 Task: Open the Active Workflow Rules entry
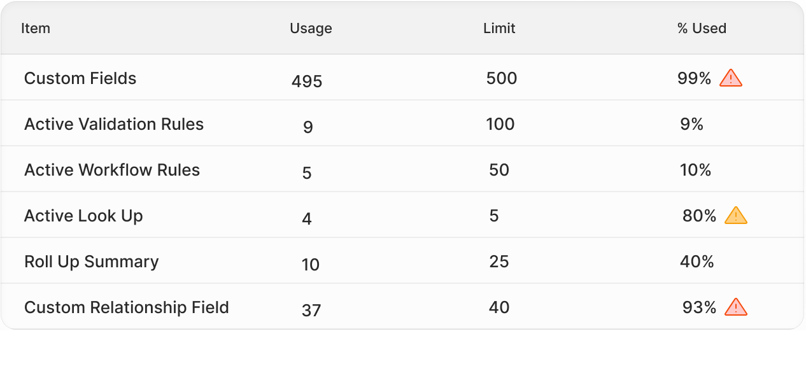tap(112, 170)
